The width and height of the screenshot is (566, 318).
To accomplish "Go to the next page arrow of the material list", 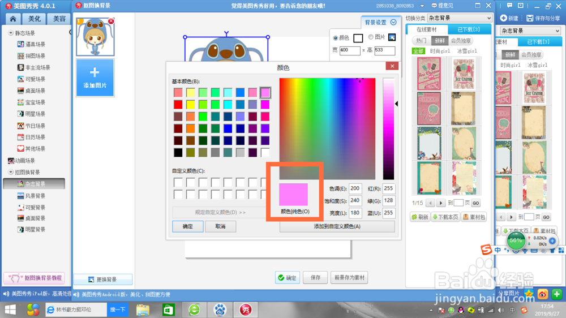I will coord(441,203).
